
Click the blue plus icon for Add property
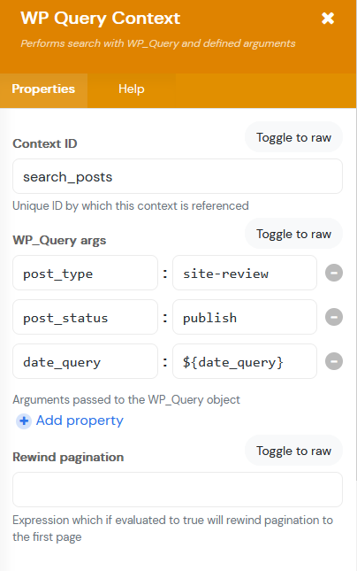(x=24, y=421)
